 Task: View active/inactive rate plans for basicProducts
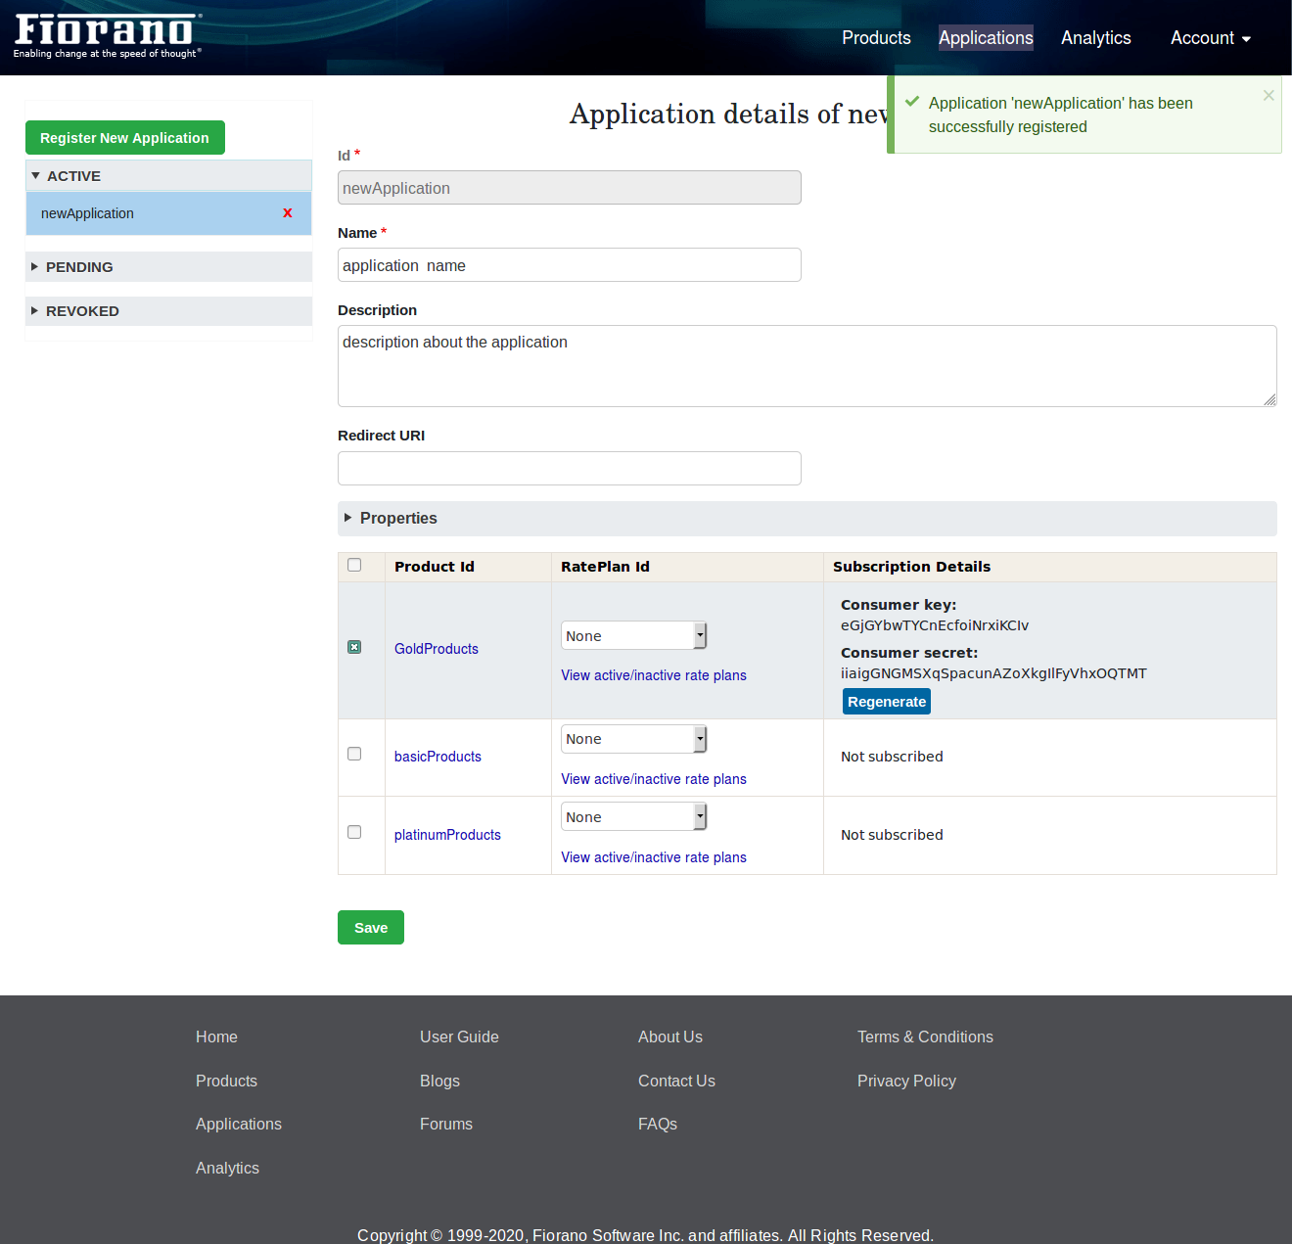(654, 779)
